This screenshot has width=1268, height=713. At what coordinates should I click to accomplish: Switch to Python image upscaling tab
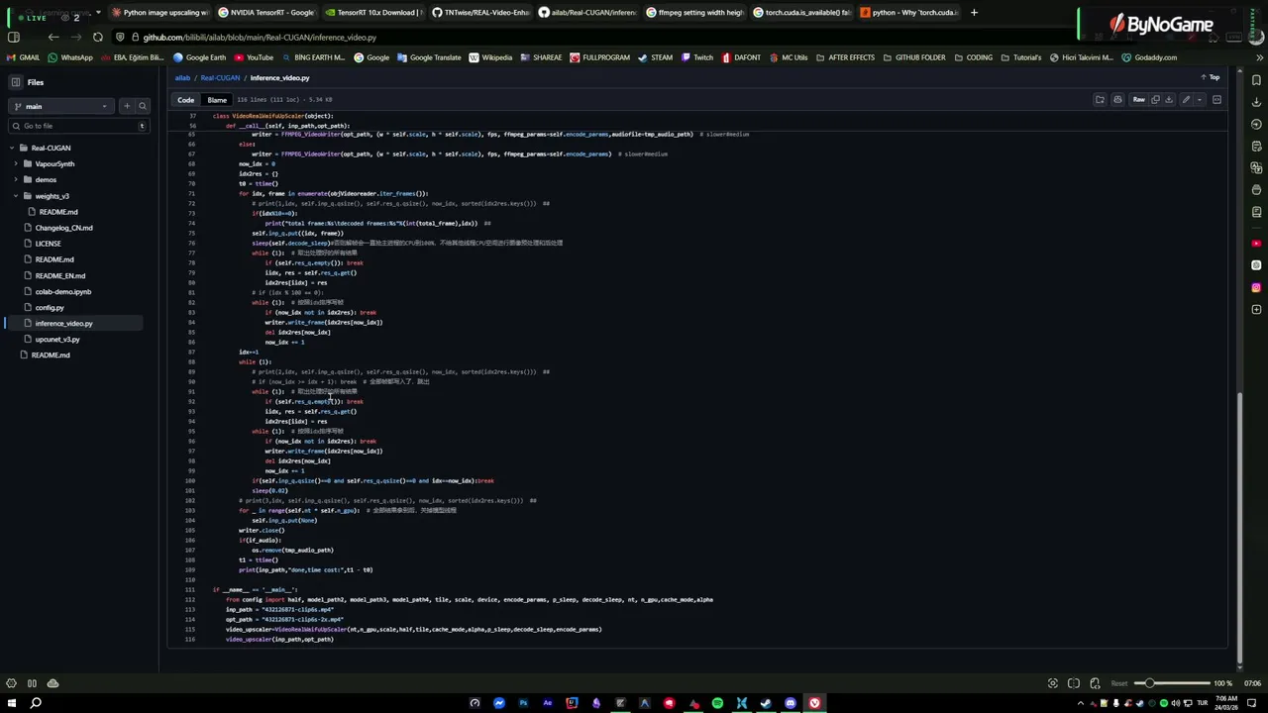click(159, 13)
